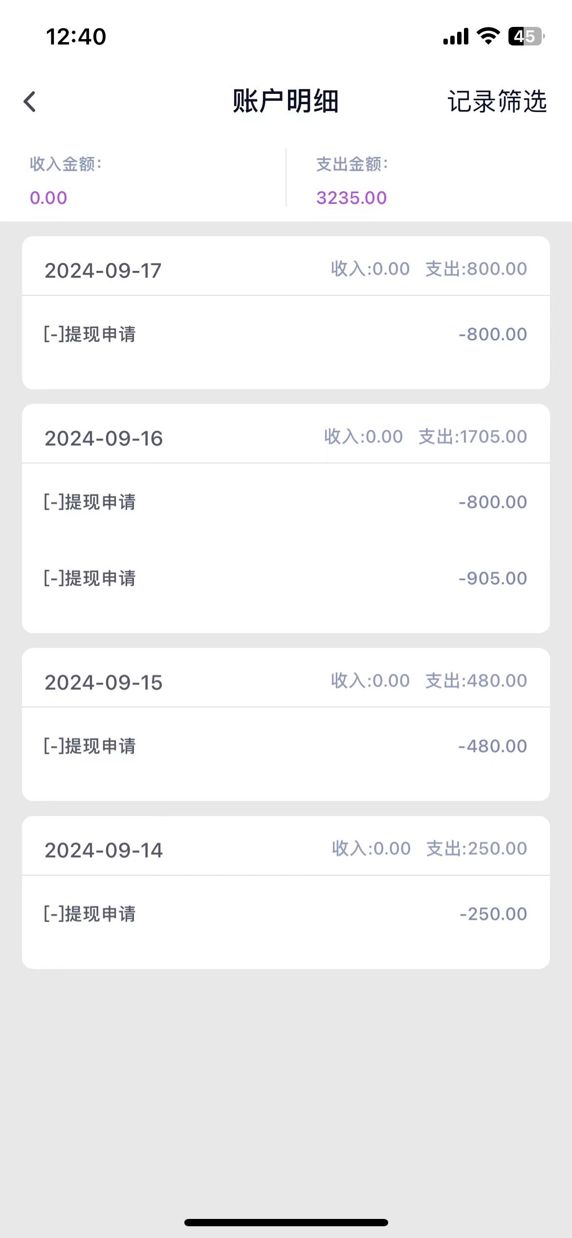
Task: Open the 提现申请 -905.00 withdrawal entry
Action: tap(286, 578)
